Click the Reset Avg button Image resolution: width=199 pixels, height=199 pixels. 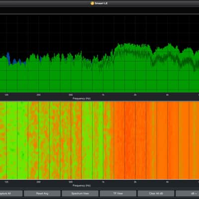[42, 194]
